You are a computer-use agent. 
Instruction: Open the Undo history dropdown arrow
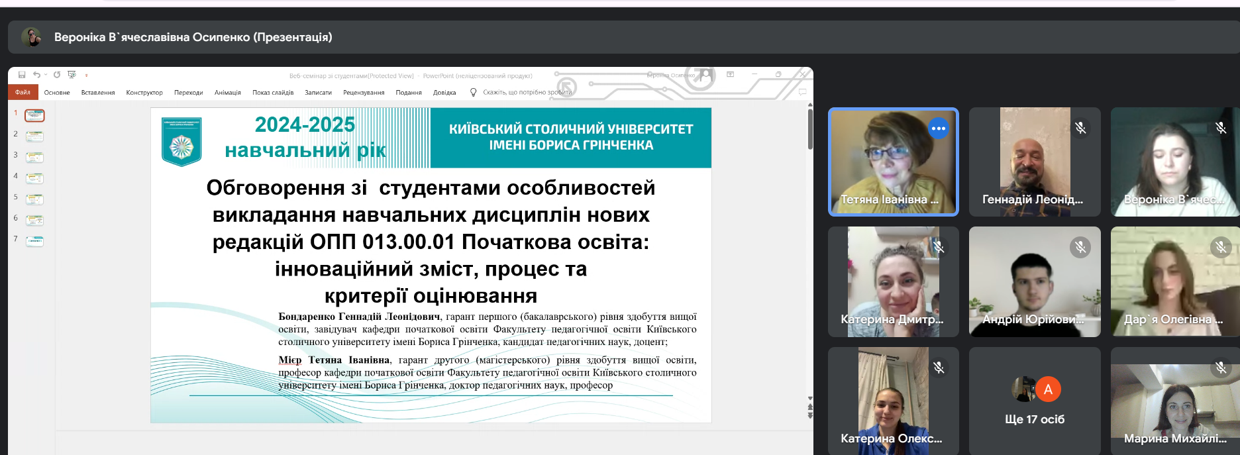click(x=46, y=75)
